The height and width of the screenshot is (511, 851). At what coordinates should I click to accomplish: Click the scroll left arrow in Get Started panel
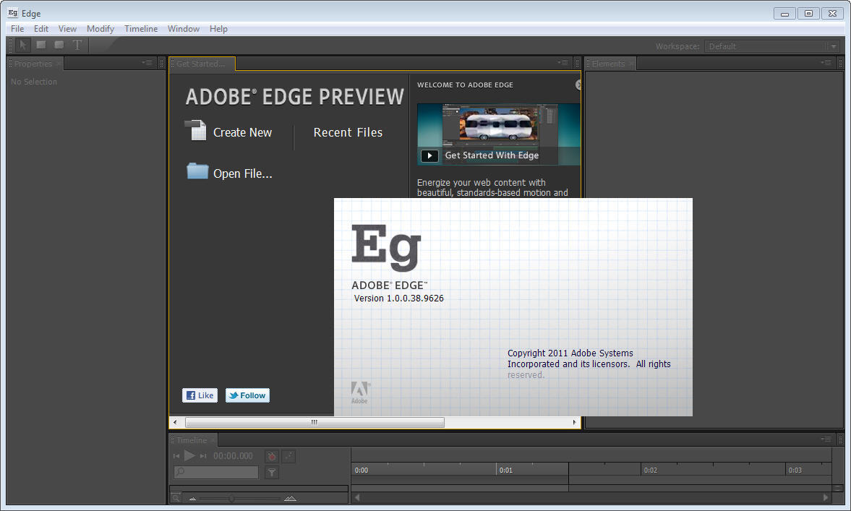click(175, 422)
